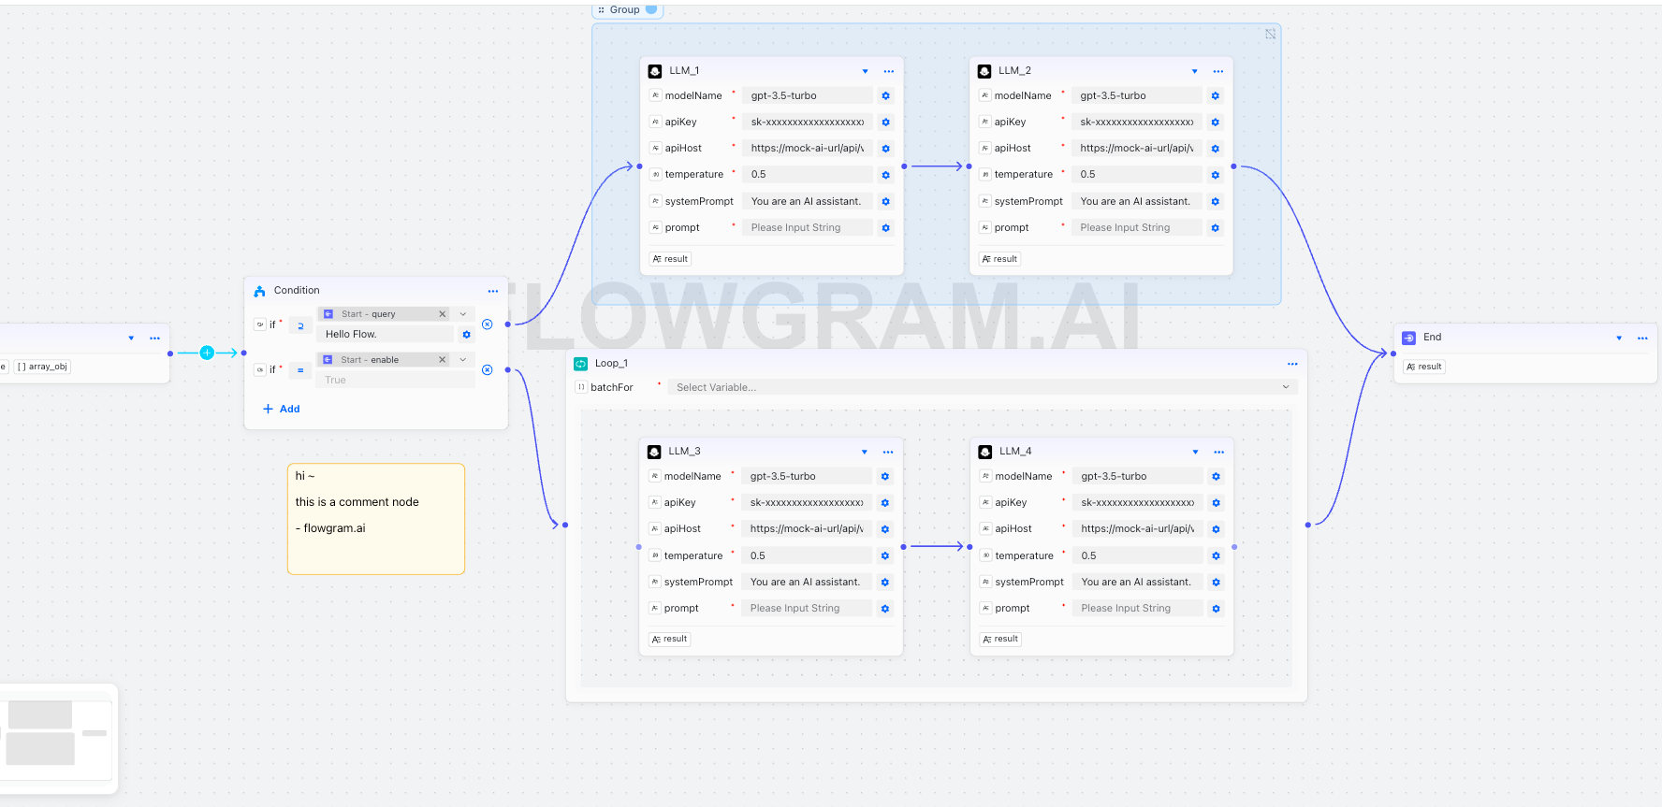Click the ungroup icon in Group box
The width and height of the screenshot is (1662, 807).
tap(1270, 34)
